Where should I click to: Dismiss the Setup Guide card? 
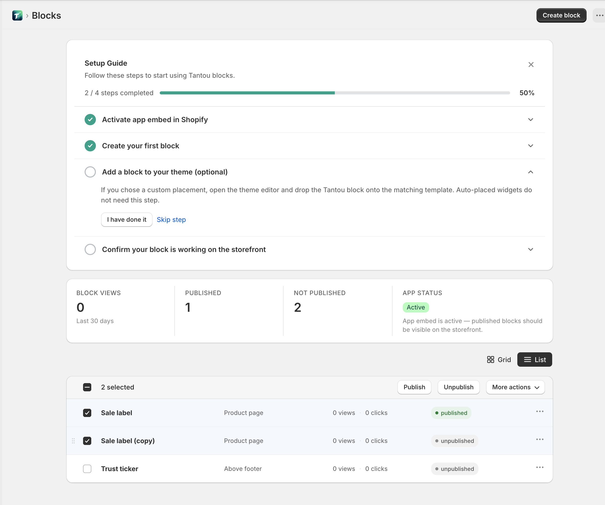coord(531,65)
